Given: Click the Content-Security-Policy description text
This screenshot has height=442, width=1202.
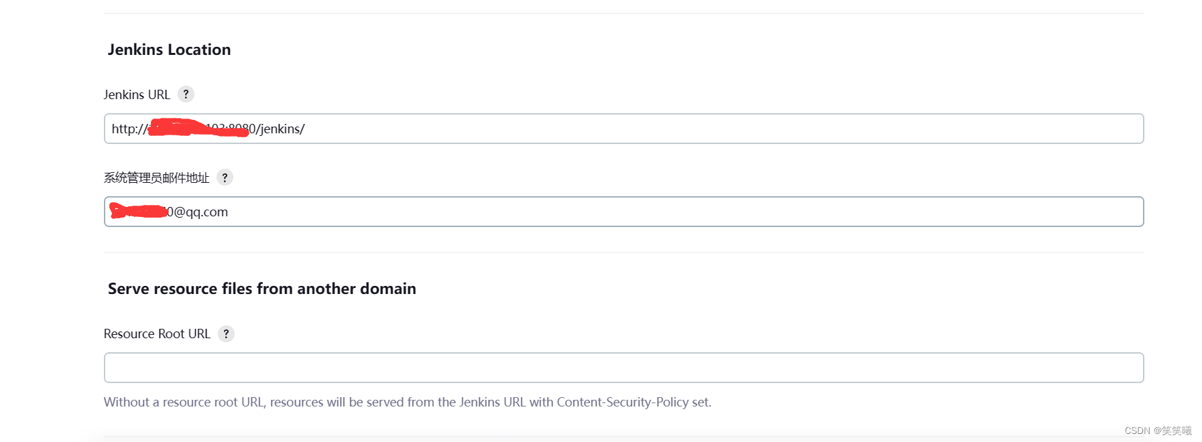Looking at the screenshot, I should (x=407, y=402).
